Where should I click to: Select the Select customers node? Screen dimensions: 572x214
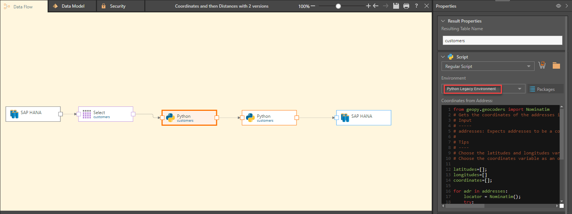click(x=106, y=114)
